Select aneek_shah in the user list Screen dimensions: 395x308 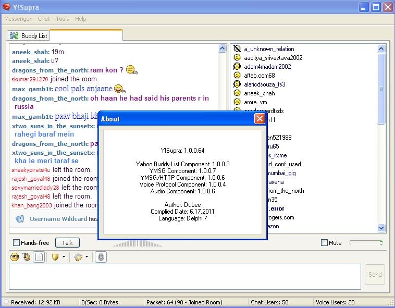[260, 93]
